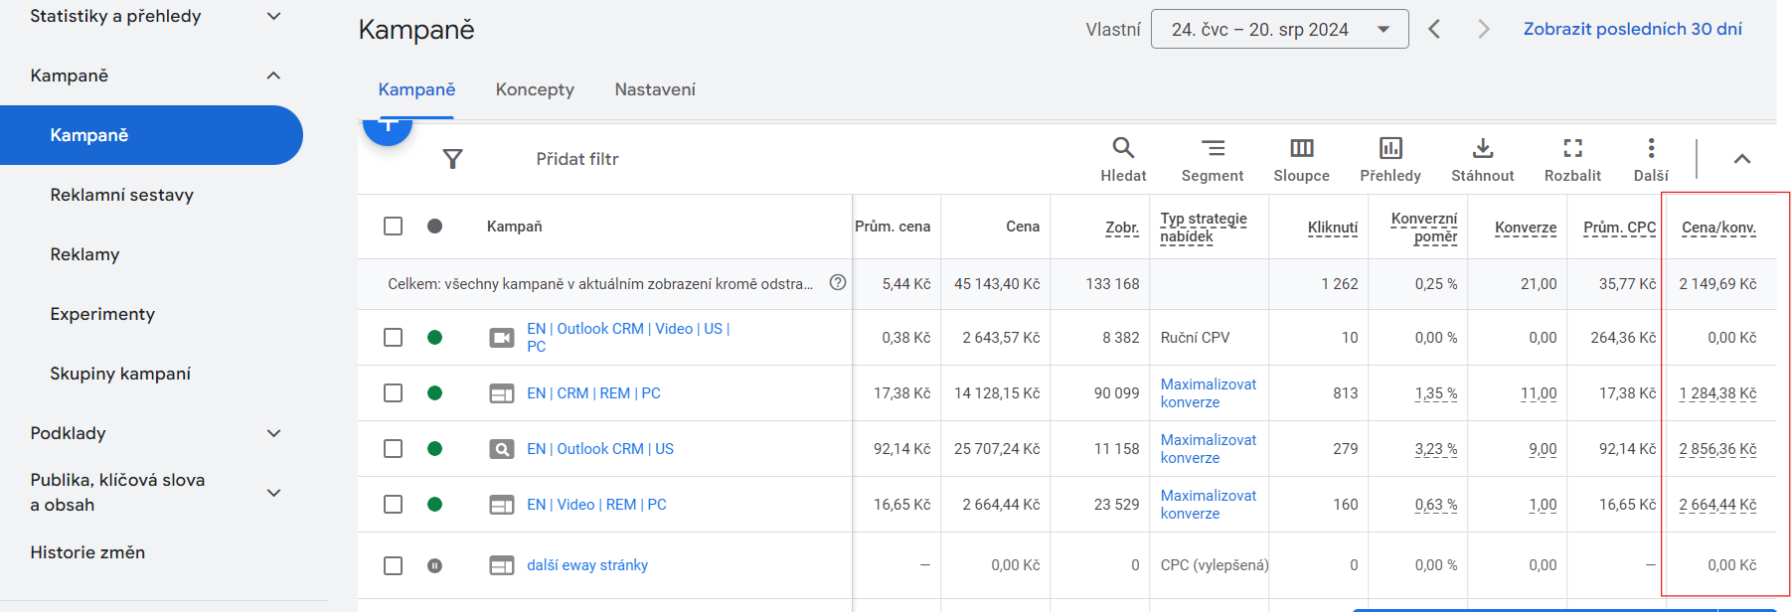The height and width of the screenshot is (612, 1791).
Task: Check the EN | Outlook CRM | Video row checkbox
Action: (394, 338)
